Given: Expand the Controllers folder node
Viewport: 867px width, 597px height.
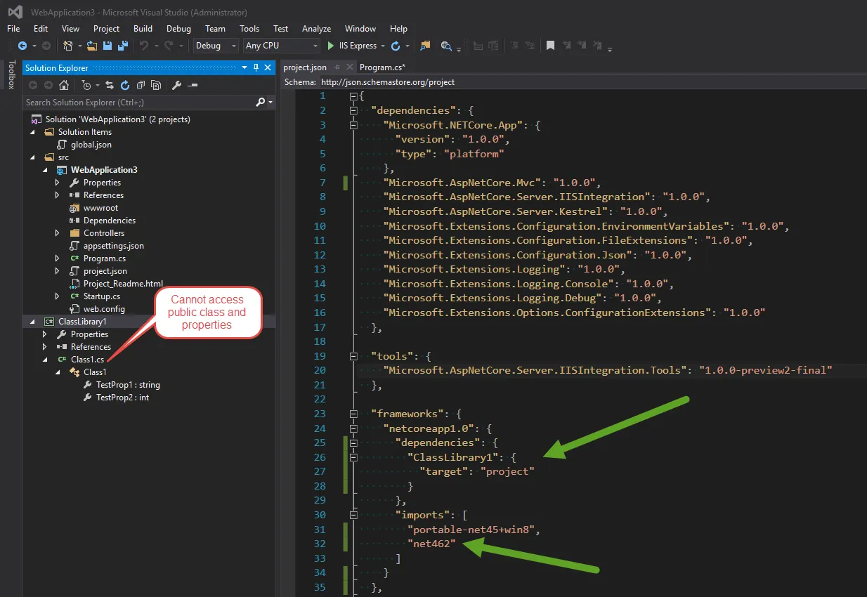Looking at the screenshot, I should coord(57,233).
